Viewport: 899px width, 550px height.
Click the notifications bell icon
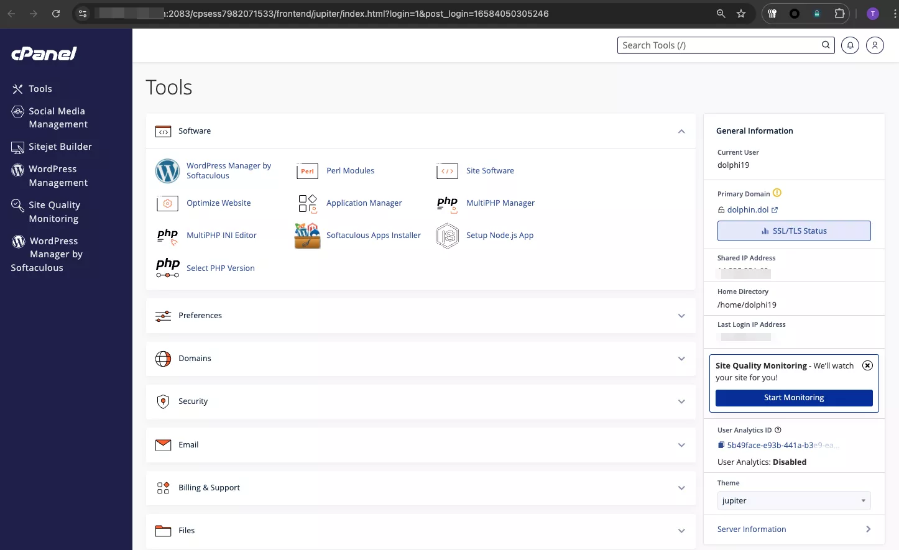click(850, 45)
